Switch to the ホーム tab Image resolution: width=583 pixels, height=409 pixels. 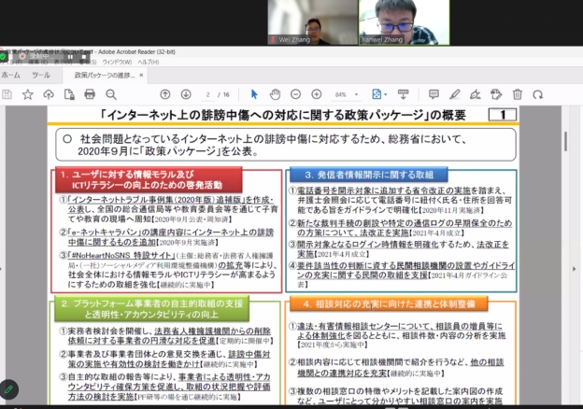coord(10,75)
